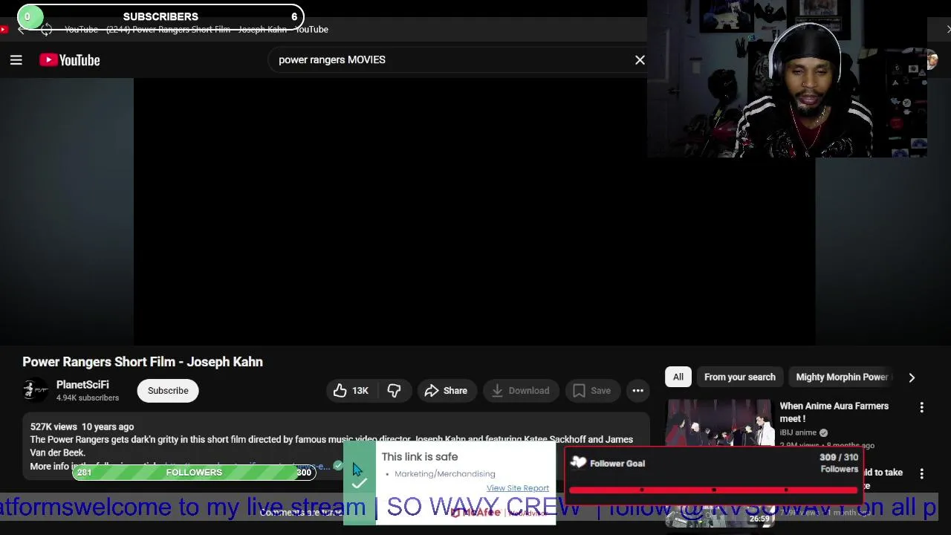Image resolution: width=951 pixels, height=535 pixels.
Task: Open the iBIJ anime channel link
Action: [x=798, y=432]
